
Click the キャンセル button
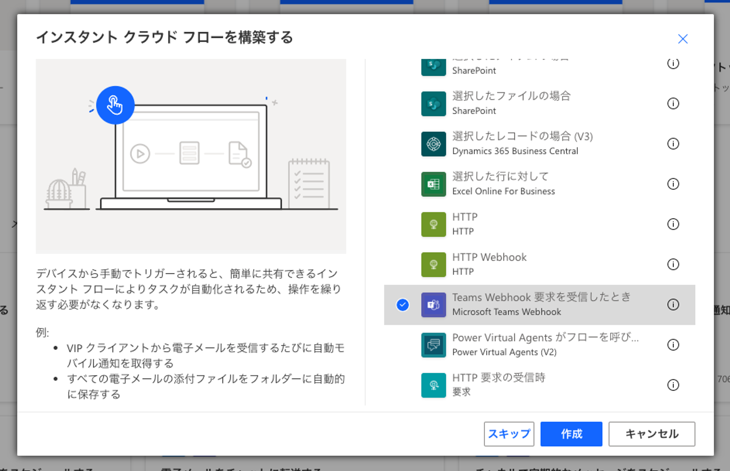tap(652, 434)
